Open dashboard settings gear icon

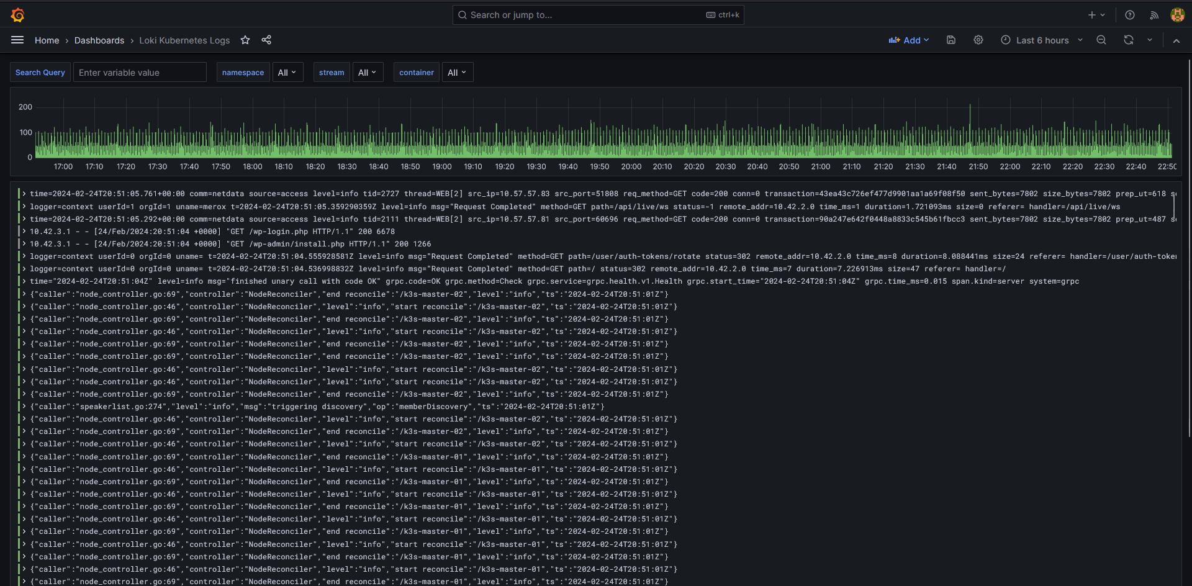[978, 40]
